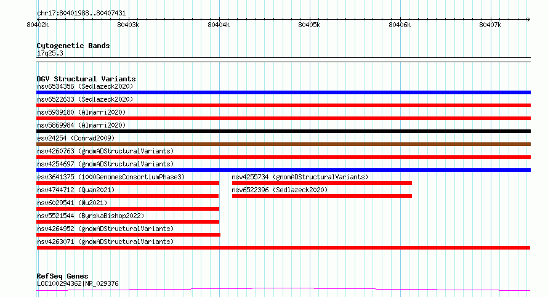Click the nsv6534356 (Sedlazeck2020) label
The width and height of the screenshot is (548, 297).
[x=85, y=86]
